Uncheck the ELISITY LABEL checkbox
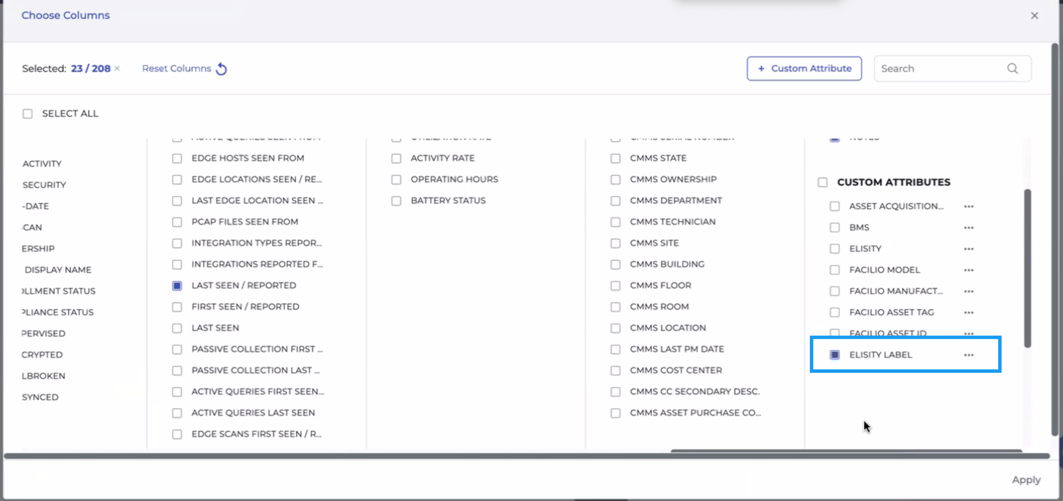The image size is (1063, 501). pyautogui.click(x=834, y=355)
